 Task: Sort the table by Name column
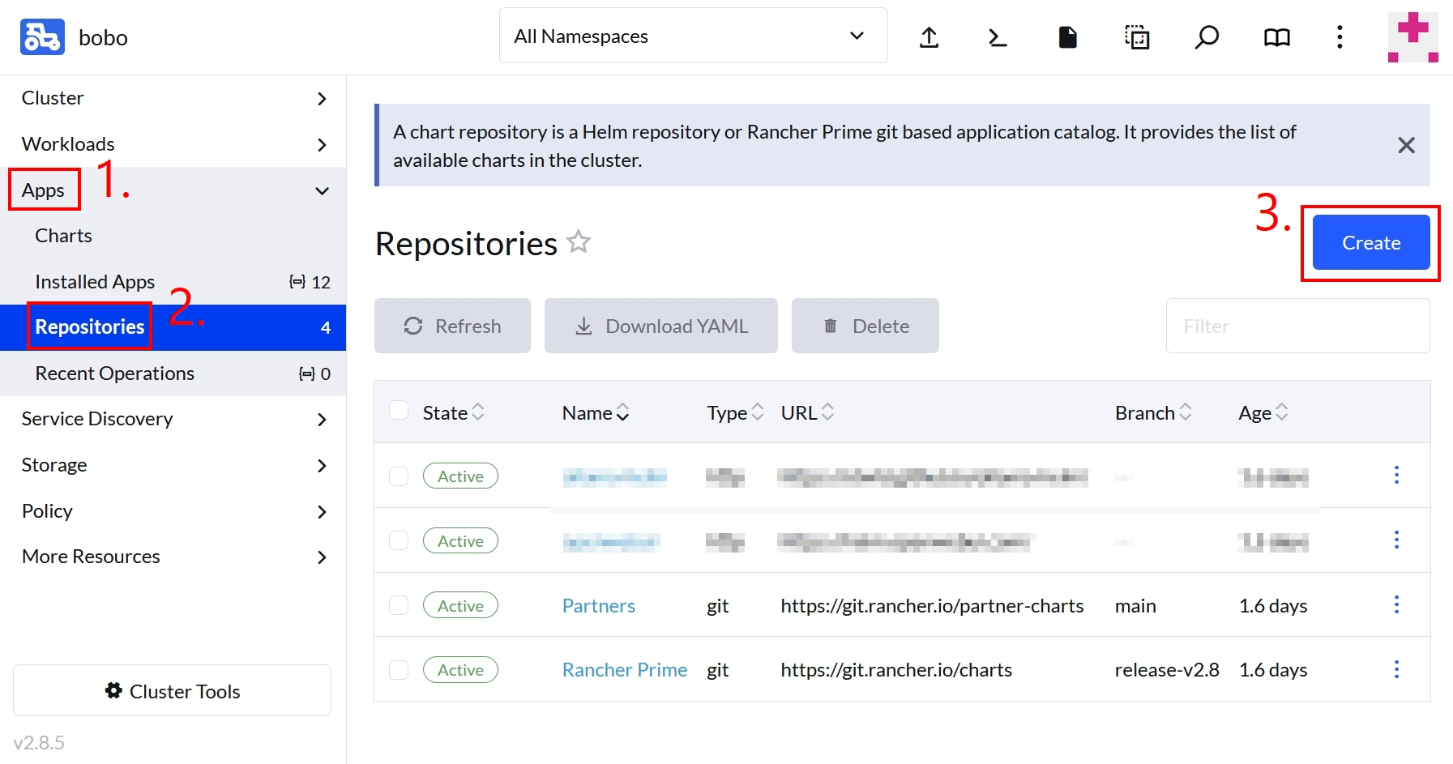(596, 412)
